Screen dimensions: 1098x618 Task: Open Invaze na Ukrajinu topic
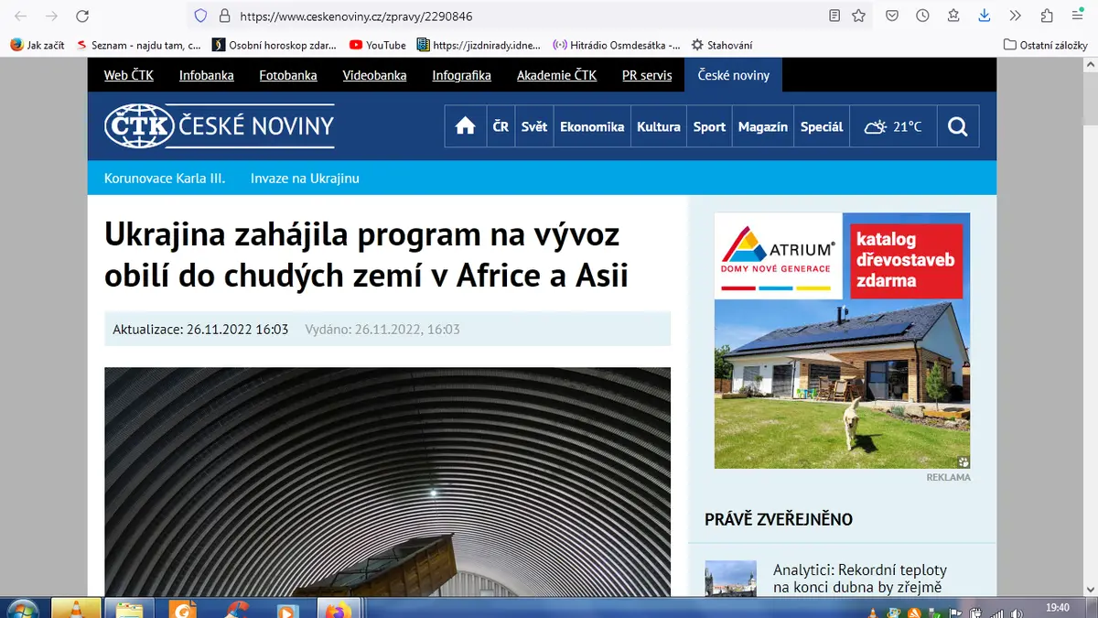305,179
